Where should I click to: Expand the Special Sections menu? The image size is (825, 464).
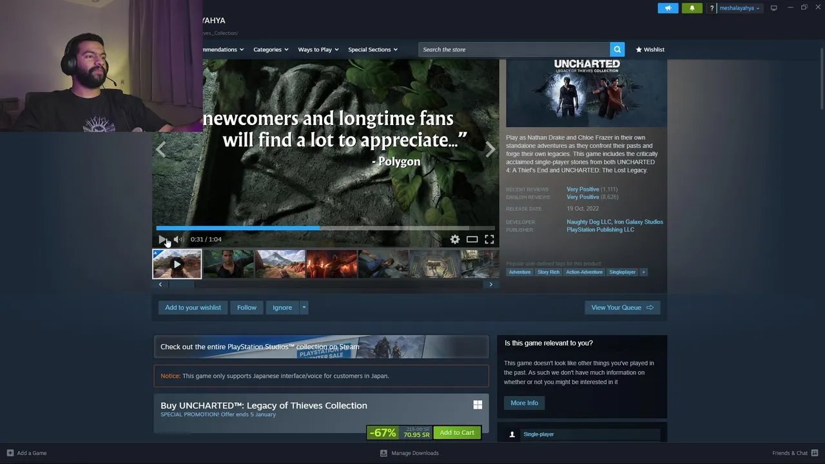[373, 50]
